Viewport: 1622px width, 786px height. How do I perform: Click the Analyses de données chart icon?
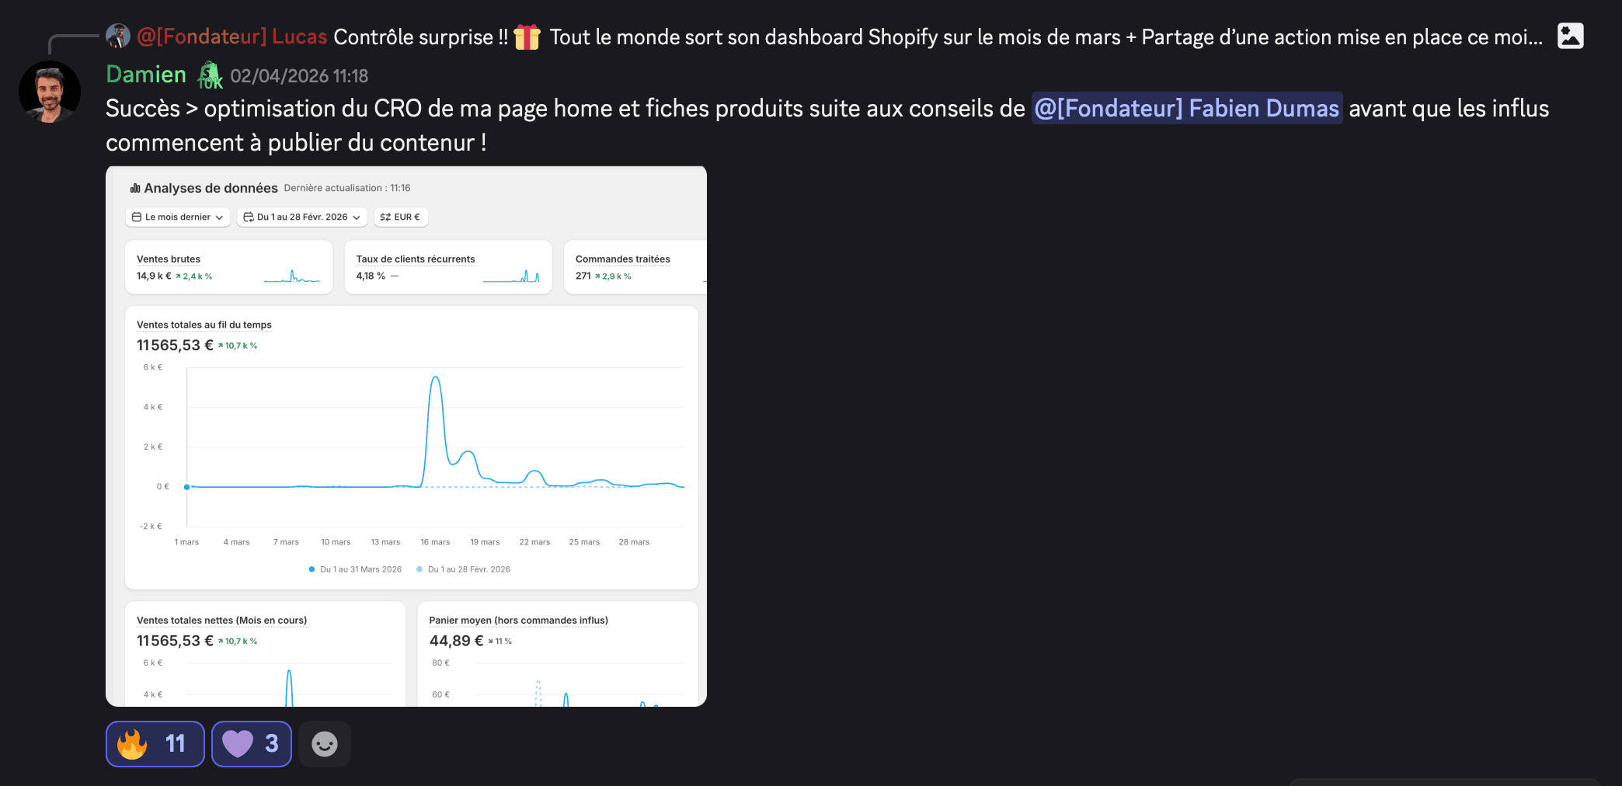[x=135, y=188]
